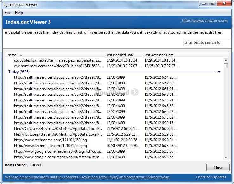Image resolution: width=234 pixels, height=184 pixels.
Task: Visit the pointstone.com link
Action: tap(205, 21)
